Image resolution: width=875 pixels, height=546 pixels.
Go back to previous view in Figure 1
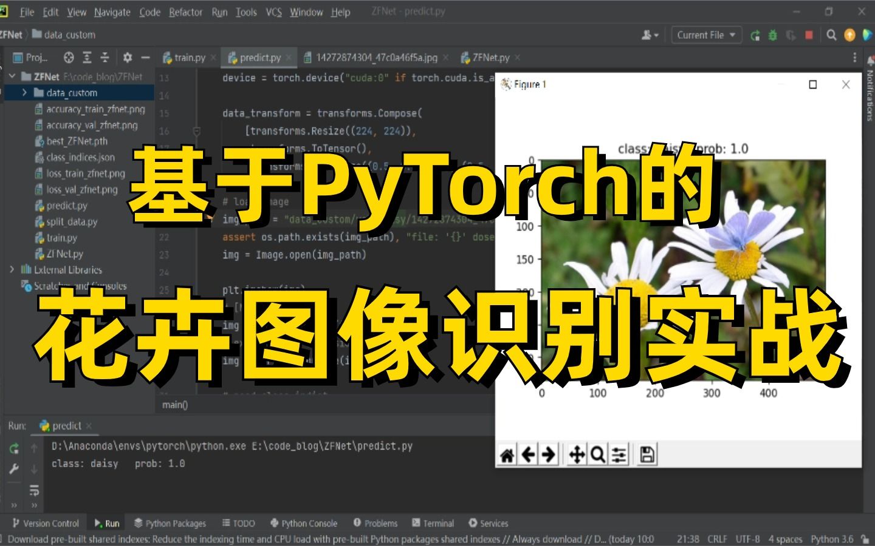[x=528, y=454]
